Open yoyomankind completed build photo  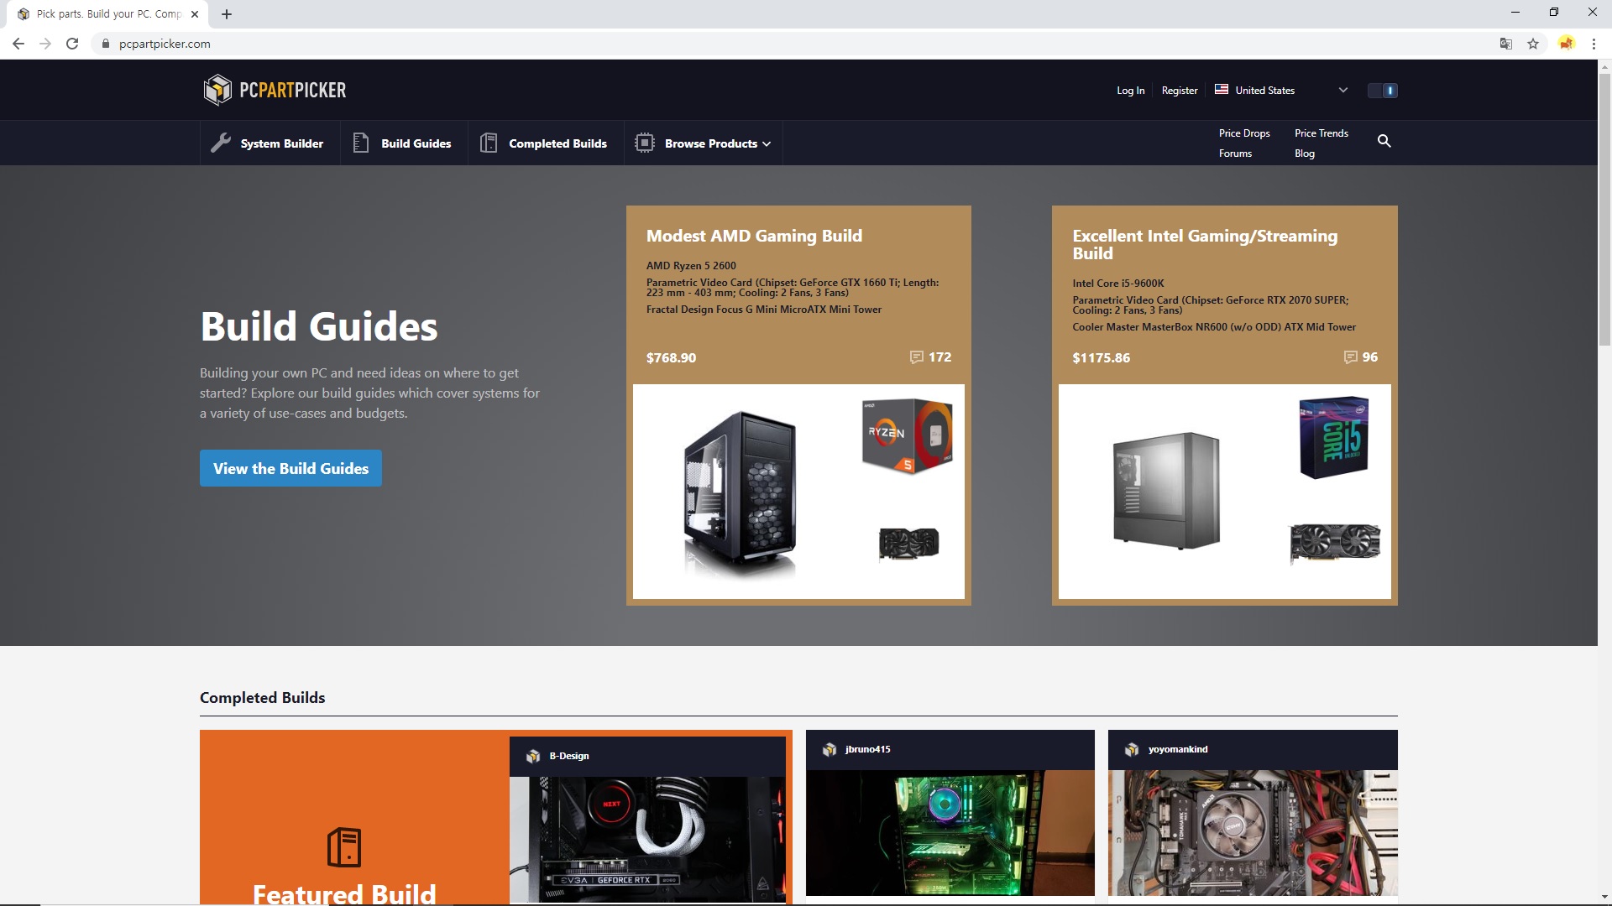click(x=1253, y=833)
